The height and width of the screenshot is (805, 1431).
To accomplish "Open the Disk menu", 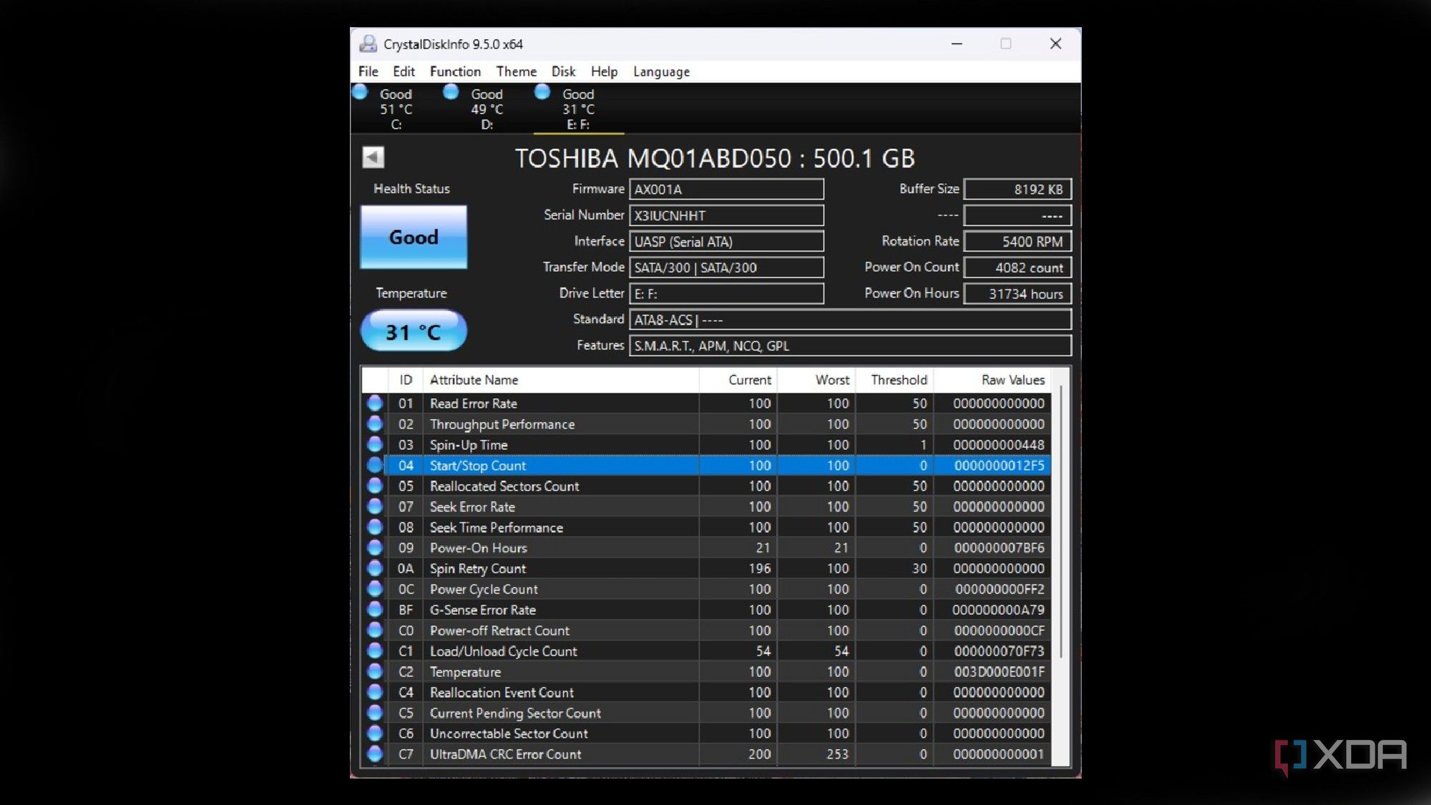I will [x=563, y=72].
